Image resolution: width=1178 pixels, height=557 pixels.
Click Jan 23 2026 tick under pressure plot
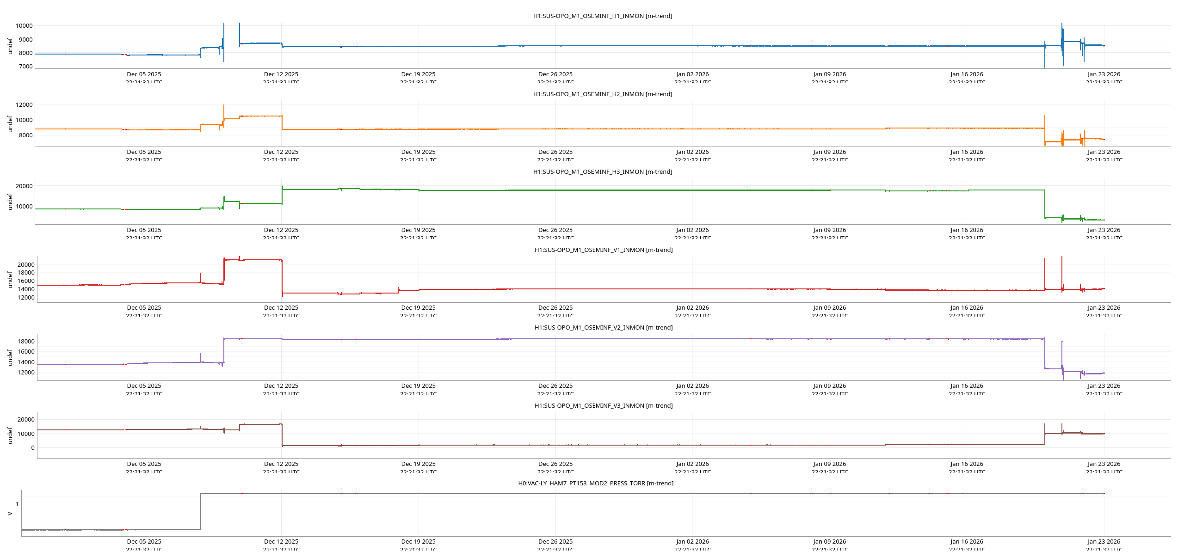tap(1104, 542)
